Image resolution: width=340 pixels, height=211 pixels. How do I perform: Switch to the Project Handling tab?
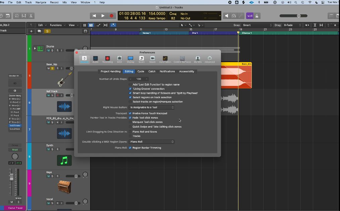pos(110,71)
